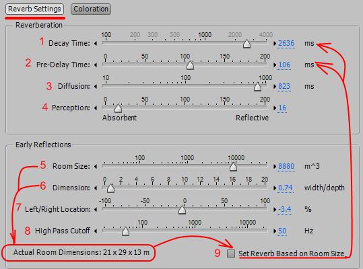Click the Left/Right Location slider handle

tap(183, 210)
